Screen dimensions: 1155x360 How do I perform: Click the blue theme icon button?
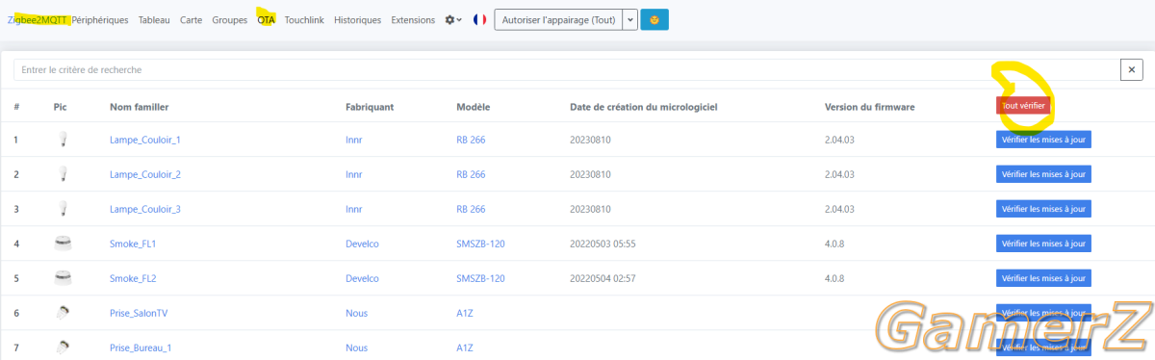coord(654,19)
